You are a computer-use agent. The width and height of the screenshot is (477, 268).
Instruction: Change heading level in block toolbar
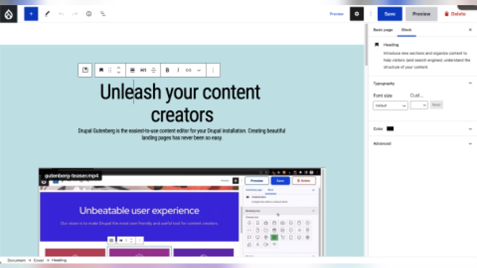point(143,70)
